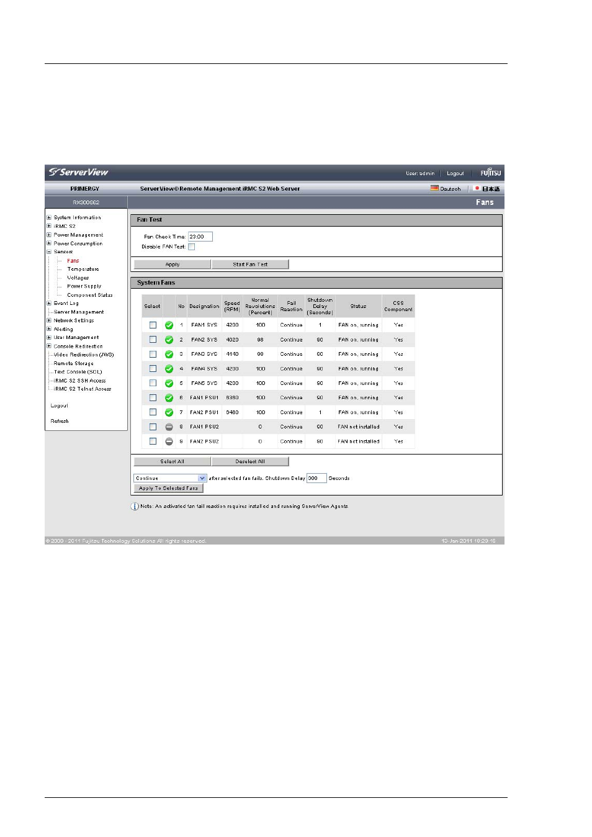Click the Shutdown Delay seconds field
The image size is (592, 837).
click(316, 478)
